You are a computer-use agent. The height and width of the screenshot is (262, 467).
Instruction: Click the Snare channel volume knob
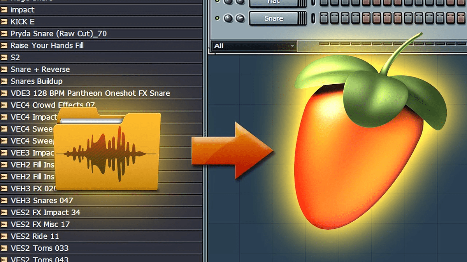point(240,18)
